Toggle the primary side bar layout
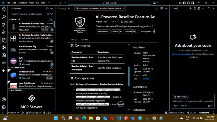 [184, 3]
